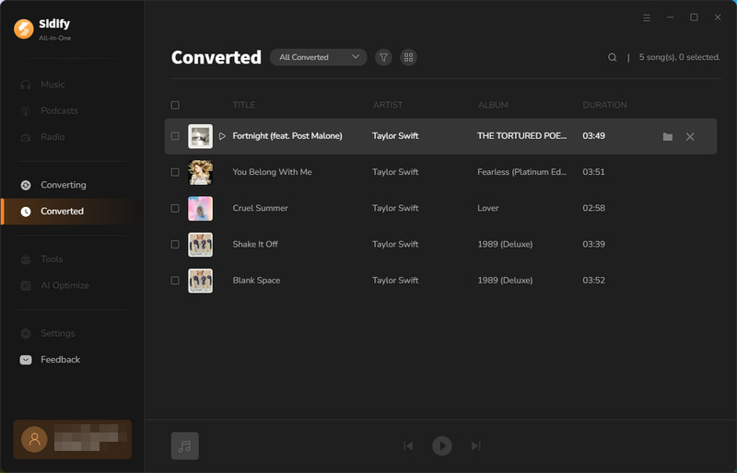
Task: Click the 5 song(s), 0 selected status
Action: pos(679,57)
